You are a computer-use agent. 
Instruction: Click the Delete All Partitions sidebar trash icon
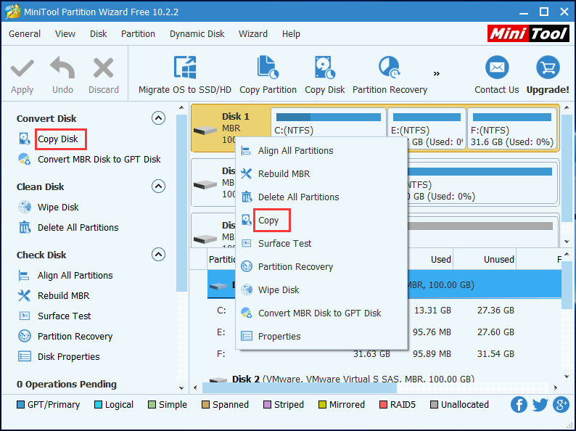click(x=25, y=227)
